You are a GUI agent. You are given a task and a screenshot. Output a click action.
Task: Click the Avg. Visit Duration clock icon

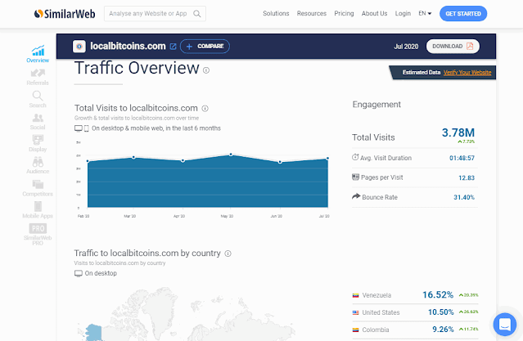[355, 157]
